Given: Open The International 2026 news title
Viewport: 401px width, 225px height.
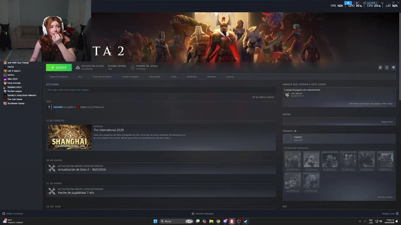Looking at the screenshot, I should tap(109, 130).
